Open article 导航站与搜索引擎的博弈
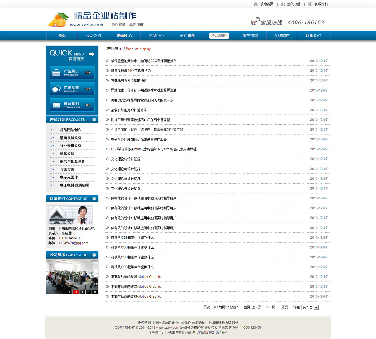Viewport: 376px width, 339px height. 129,81
